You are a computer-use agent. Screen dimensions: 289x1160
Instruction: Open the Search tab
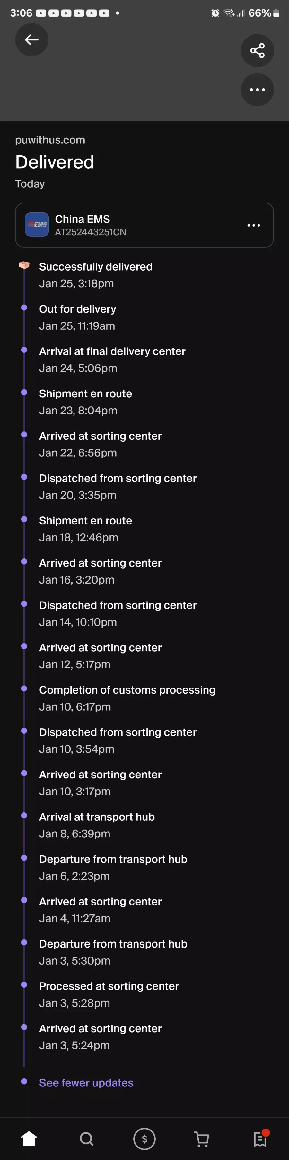click(86, 1139)
